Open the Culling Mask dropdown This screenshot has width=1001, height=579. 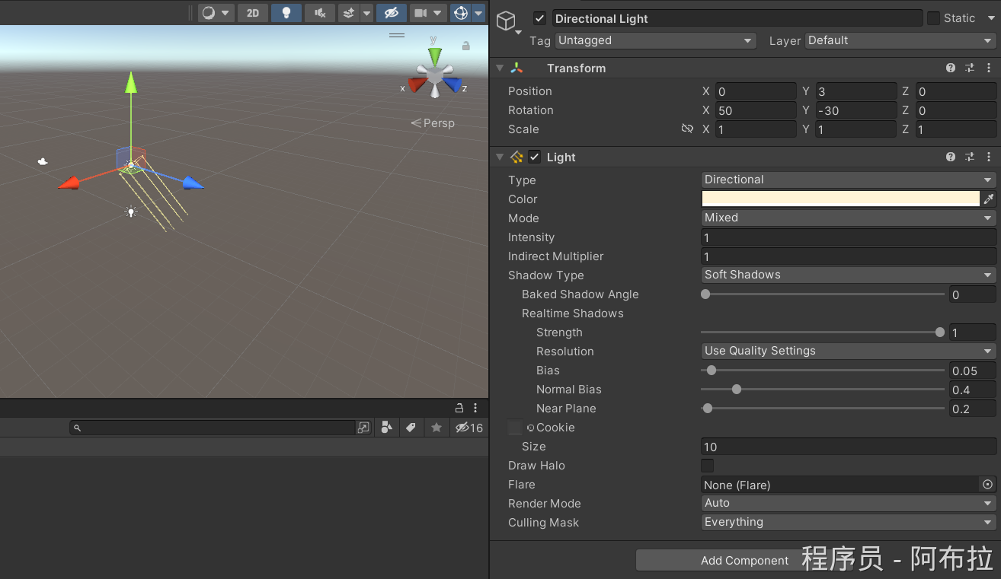[x=848, y=522]
